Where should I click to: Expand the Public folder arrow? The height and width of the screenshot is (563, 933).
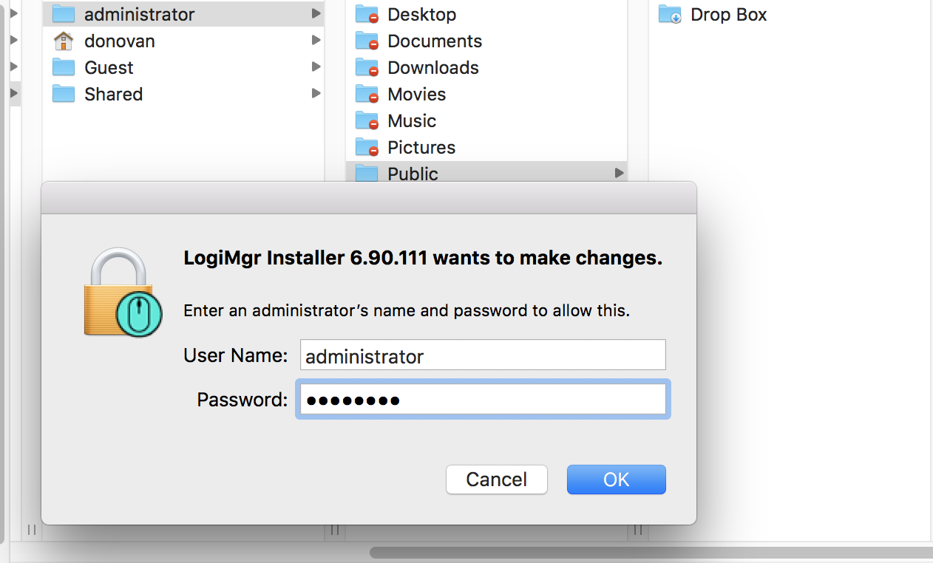(x=619, y=173)
